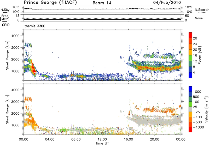Select the '24' label on the Power colorbar
The image size is (209, 145).
[195, 44]
